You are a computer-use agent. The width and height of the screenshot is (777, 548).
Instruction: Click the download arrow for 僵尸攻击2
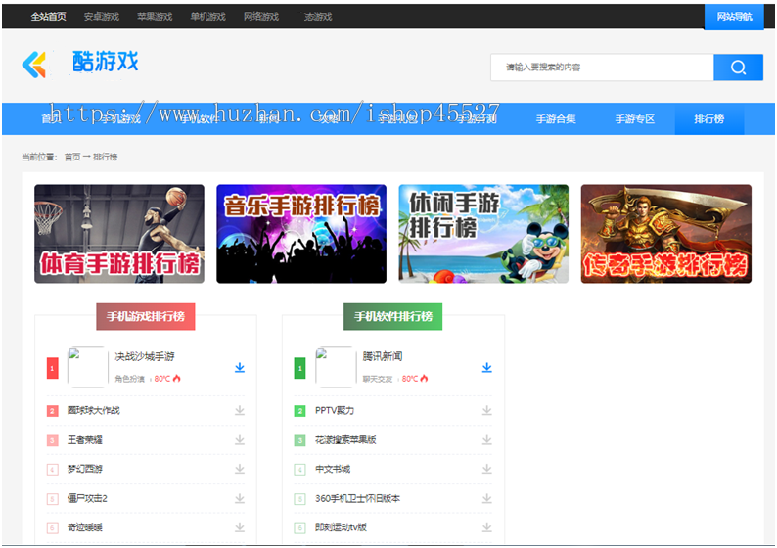pyautogui.click(x=240, y=498)
